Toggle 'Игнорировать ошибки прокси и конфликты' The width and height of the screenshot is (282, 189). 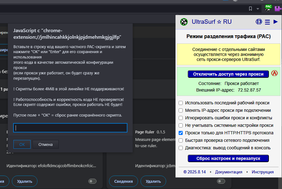coord(181,118)
